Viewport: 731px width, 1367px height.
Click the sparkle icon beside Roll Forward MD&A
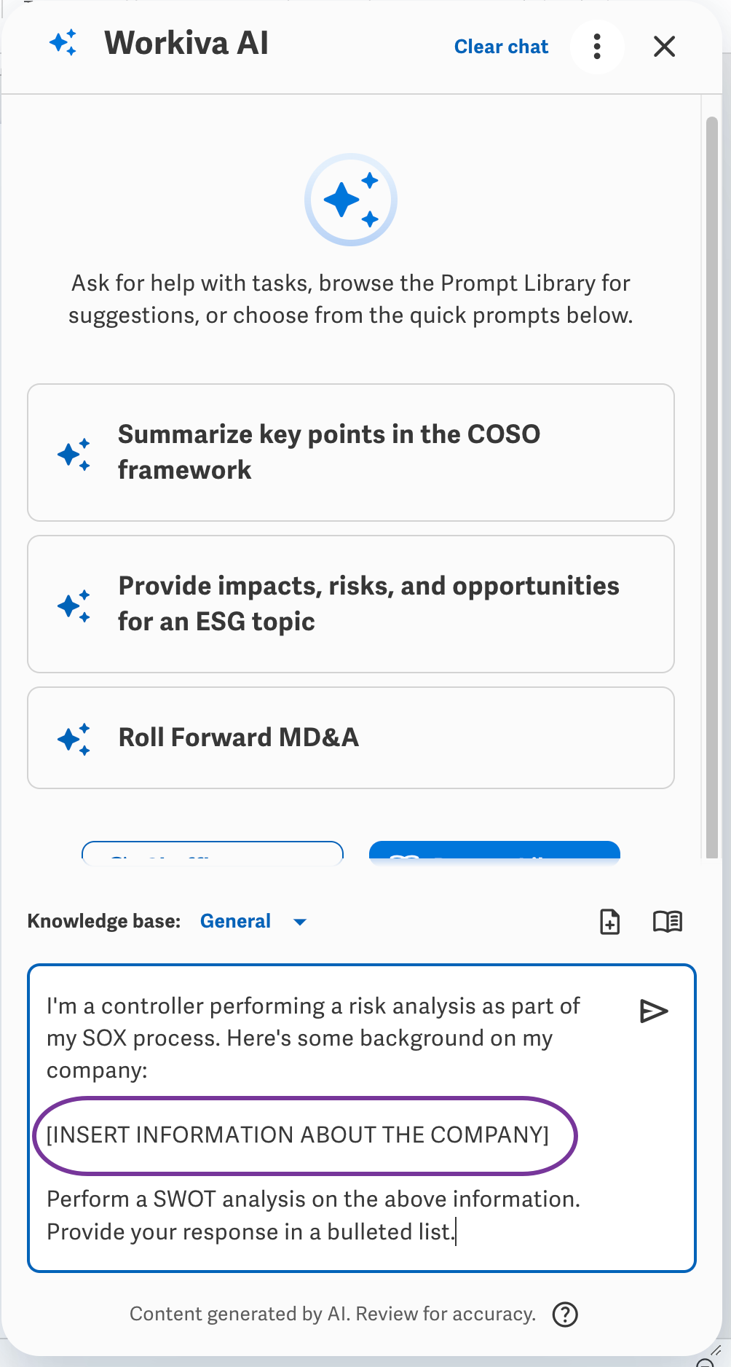pos(74,737)
